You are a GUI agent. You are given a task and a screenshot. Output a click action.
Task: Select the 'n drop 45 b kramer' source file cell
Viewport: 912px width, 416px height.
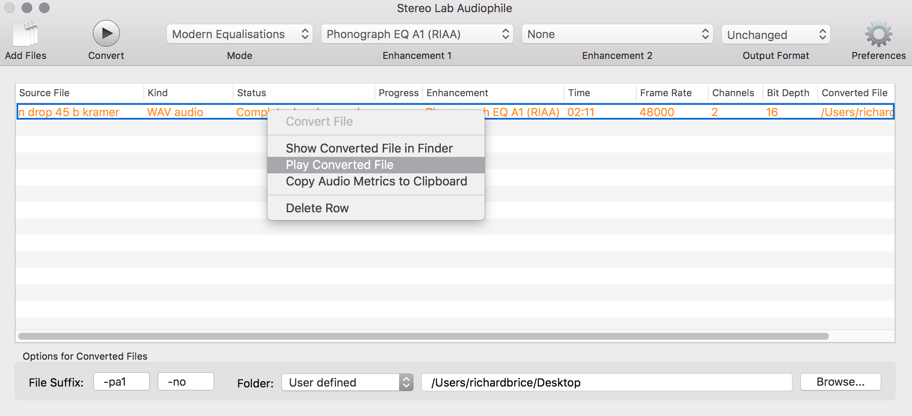[x=69, y=112]
